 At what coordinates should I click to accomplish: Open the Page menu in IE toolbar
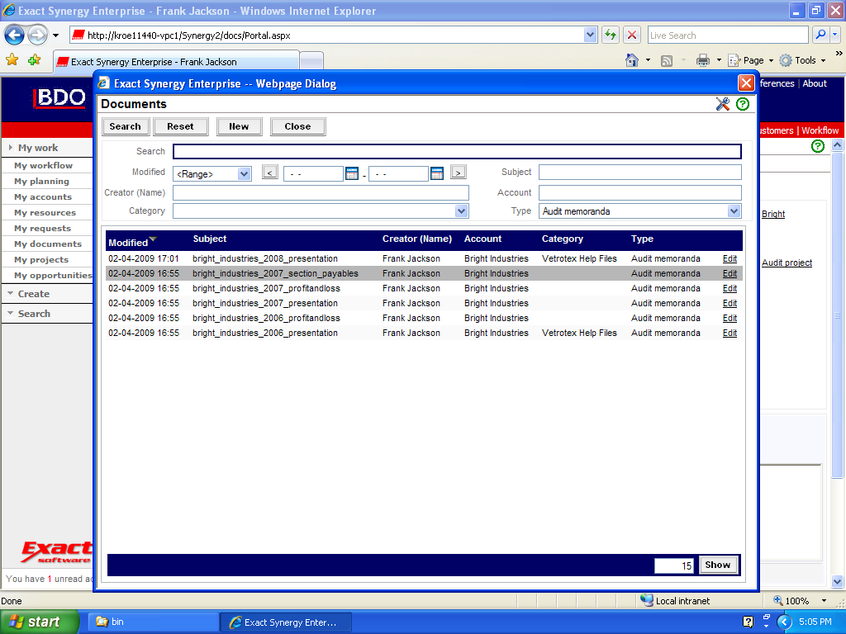750,60
